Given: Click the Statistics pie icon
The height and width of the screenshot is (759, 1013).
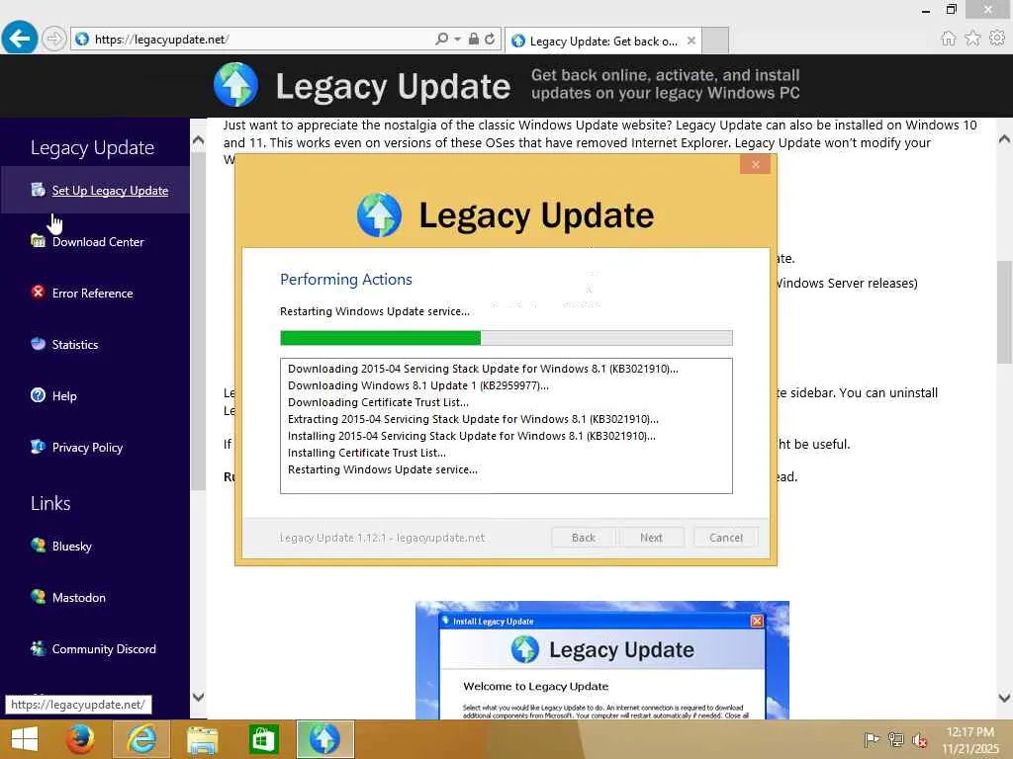Looking at the screenshot, I should pos(39,343).
